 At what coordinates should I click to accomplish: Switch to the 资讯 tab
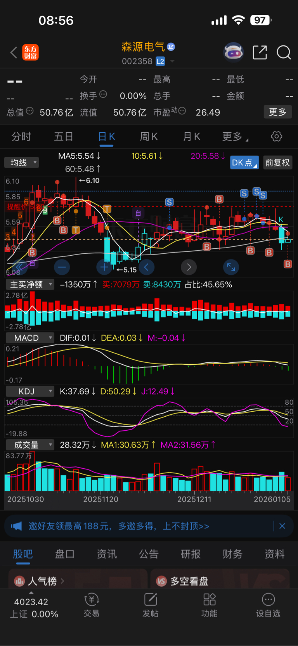click(x=107, y=554)
